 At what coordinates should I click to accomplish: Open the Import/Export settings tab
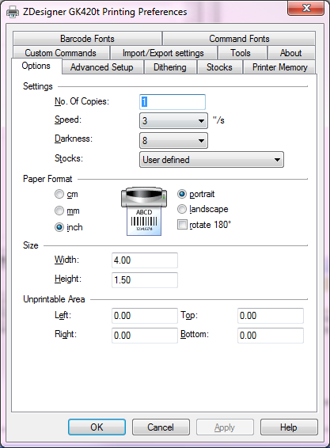[x=163, y=53]
